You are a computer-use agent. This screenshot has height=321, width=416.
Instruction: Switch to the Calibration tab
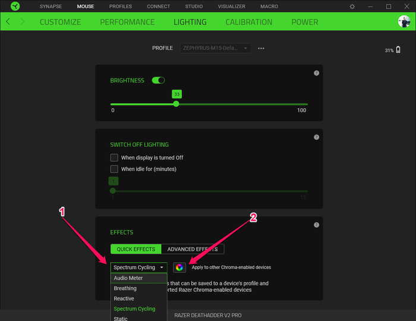[249, 22]
